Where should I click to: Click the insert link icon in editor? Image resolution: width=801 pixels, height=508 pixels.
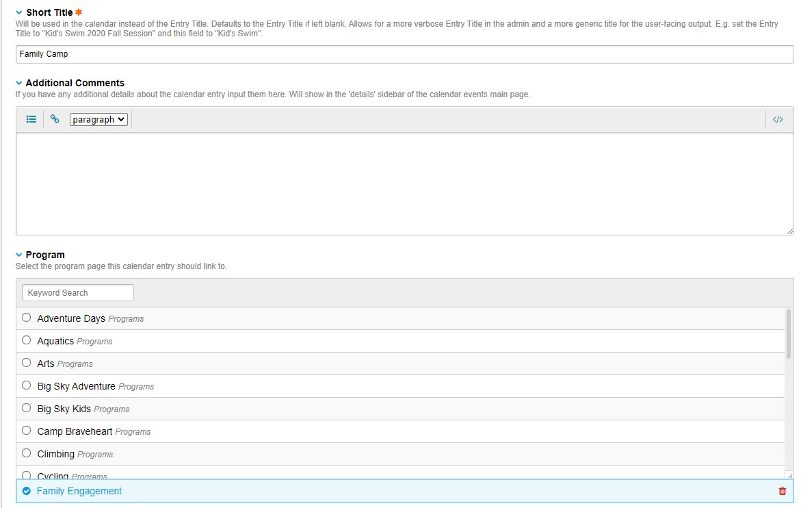[x=55, y=119]
